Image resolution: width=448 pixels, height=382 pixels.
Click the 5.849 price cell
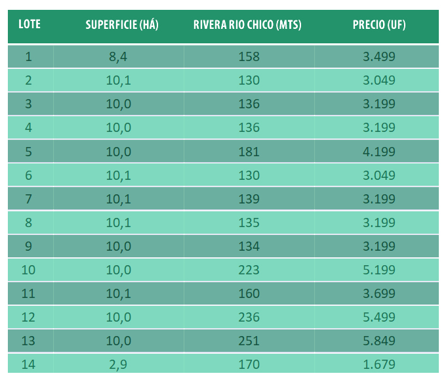(378, 341)
